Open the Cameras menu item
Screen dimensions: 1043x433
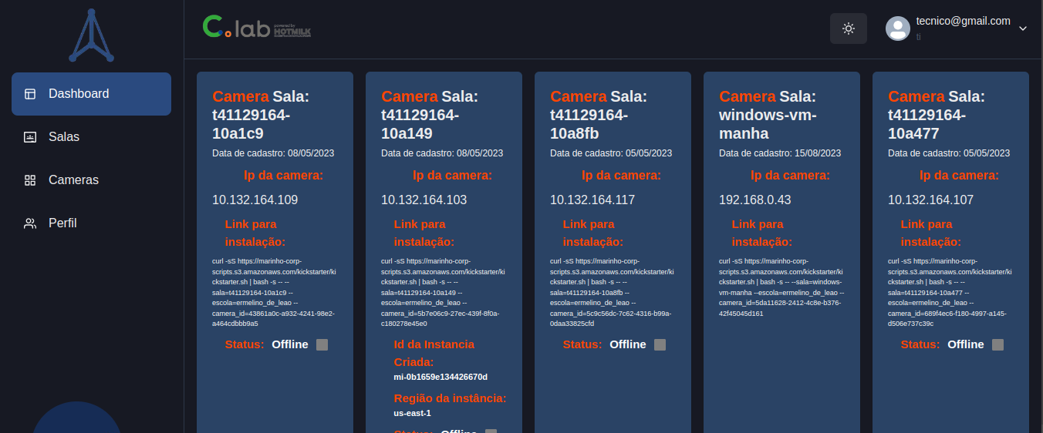pyautogui.click(x=91, y=180)
